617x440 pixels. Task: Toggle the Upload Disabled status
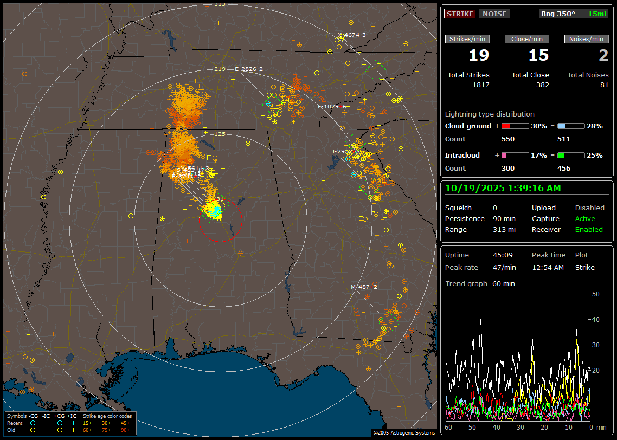(x=589, y=208)
